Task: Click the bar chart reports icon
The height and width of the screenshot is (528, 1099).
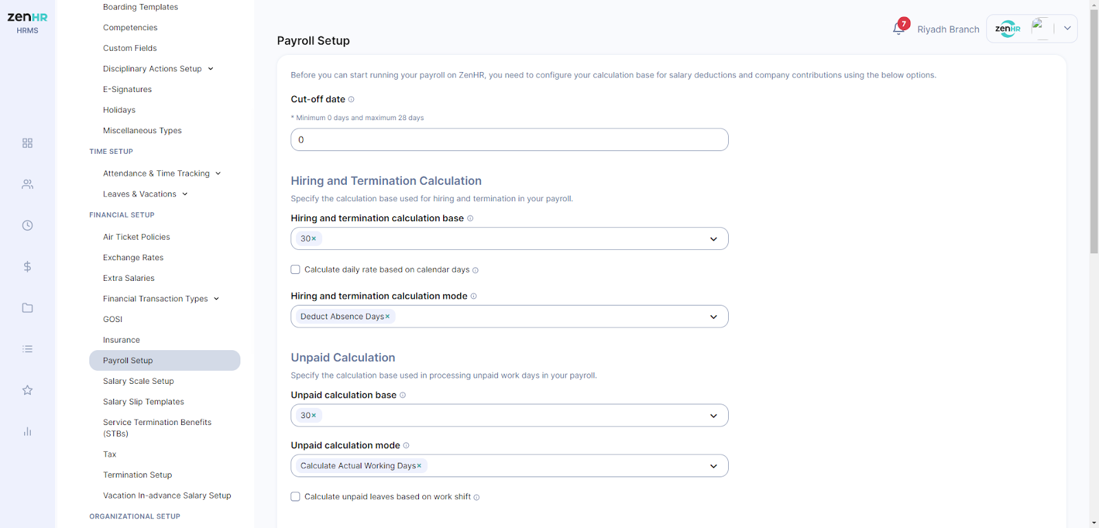Action: pyautogui.click(x=27, y=431)
